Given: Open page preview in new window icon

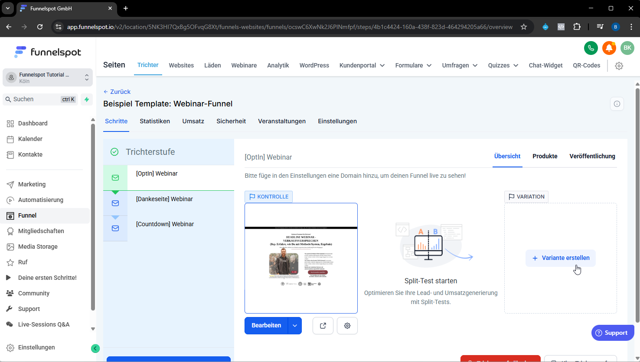Looking at the screenshot, I should click(323, 326).
